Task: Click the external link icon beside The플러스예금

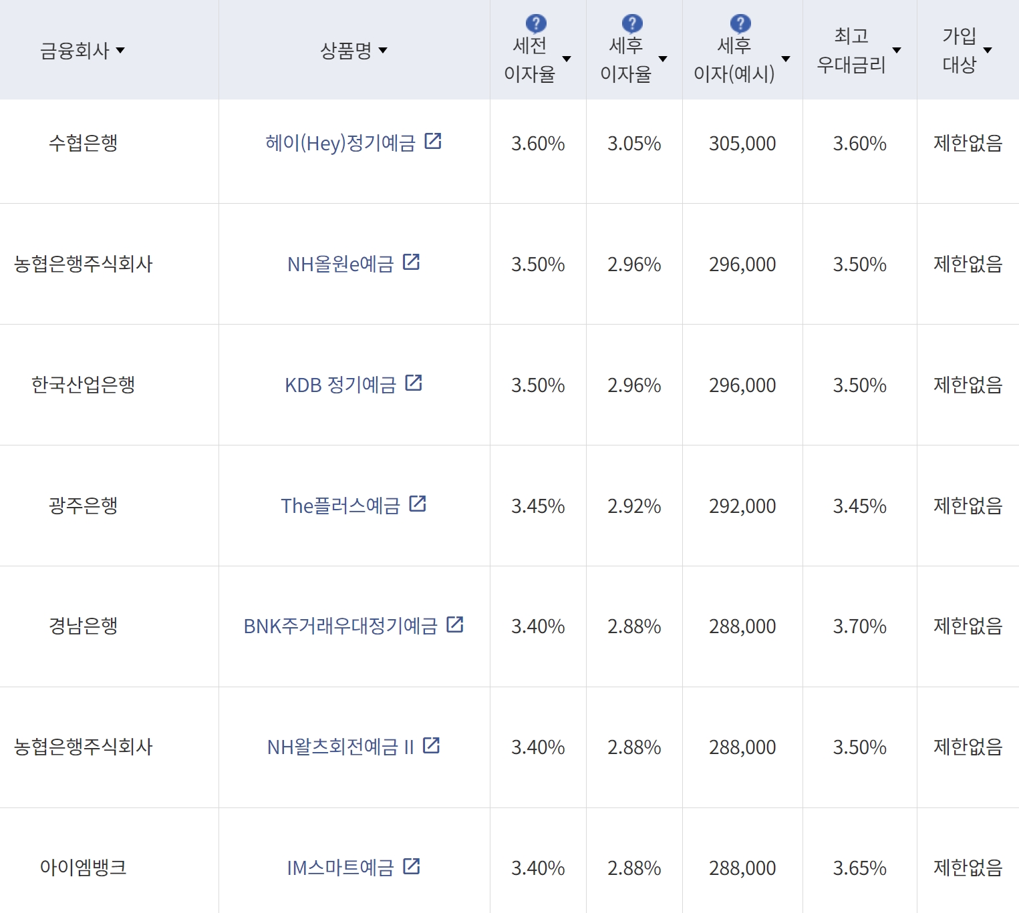Action: tap(418, 505)
